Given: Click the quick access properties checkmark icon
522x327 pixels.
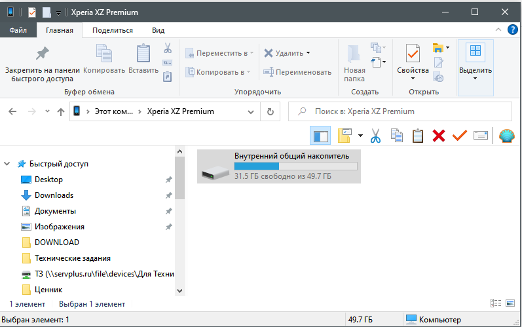Looking at the screenshot, I should [x=32, y=12].
